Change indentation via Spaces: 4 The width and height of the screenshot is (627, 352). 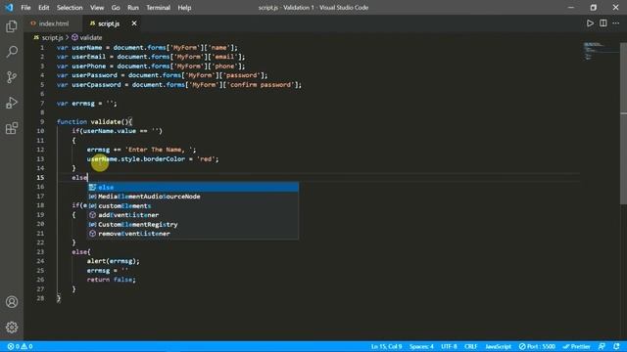(421, 346)
